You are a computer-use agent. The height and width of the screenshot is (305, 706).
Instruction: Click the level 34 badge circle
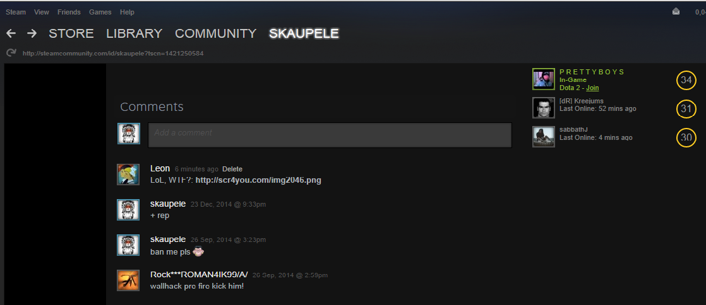686,81
